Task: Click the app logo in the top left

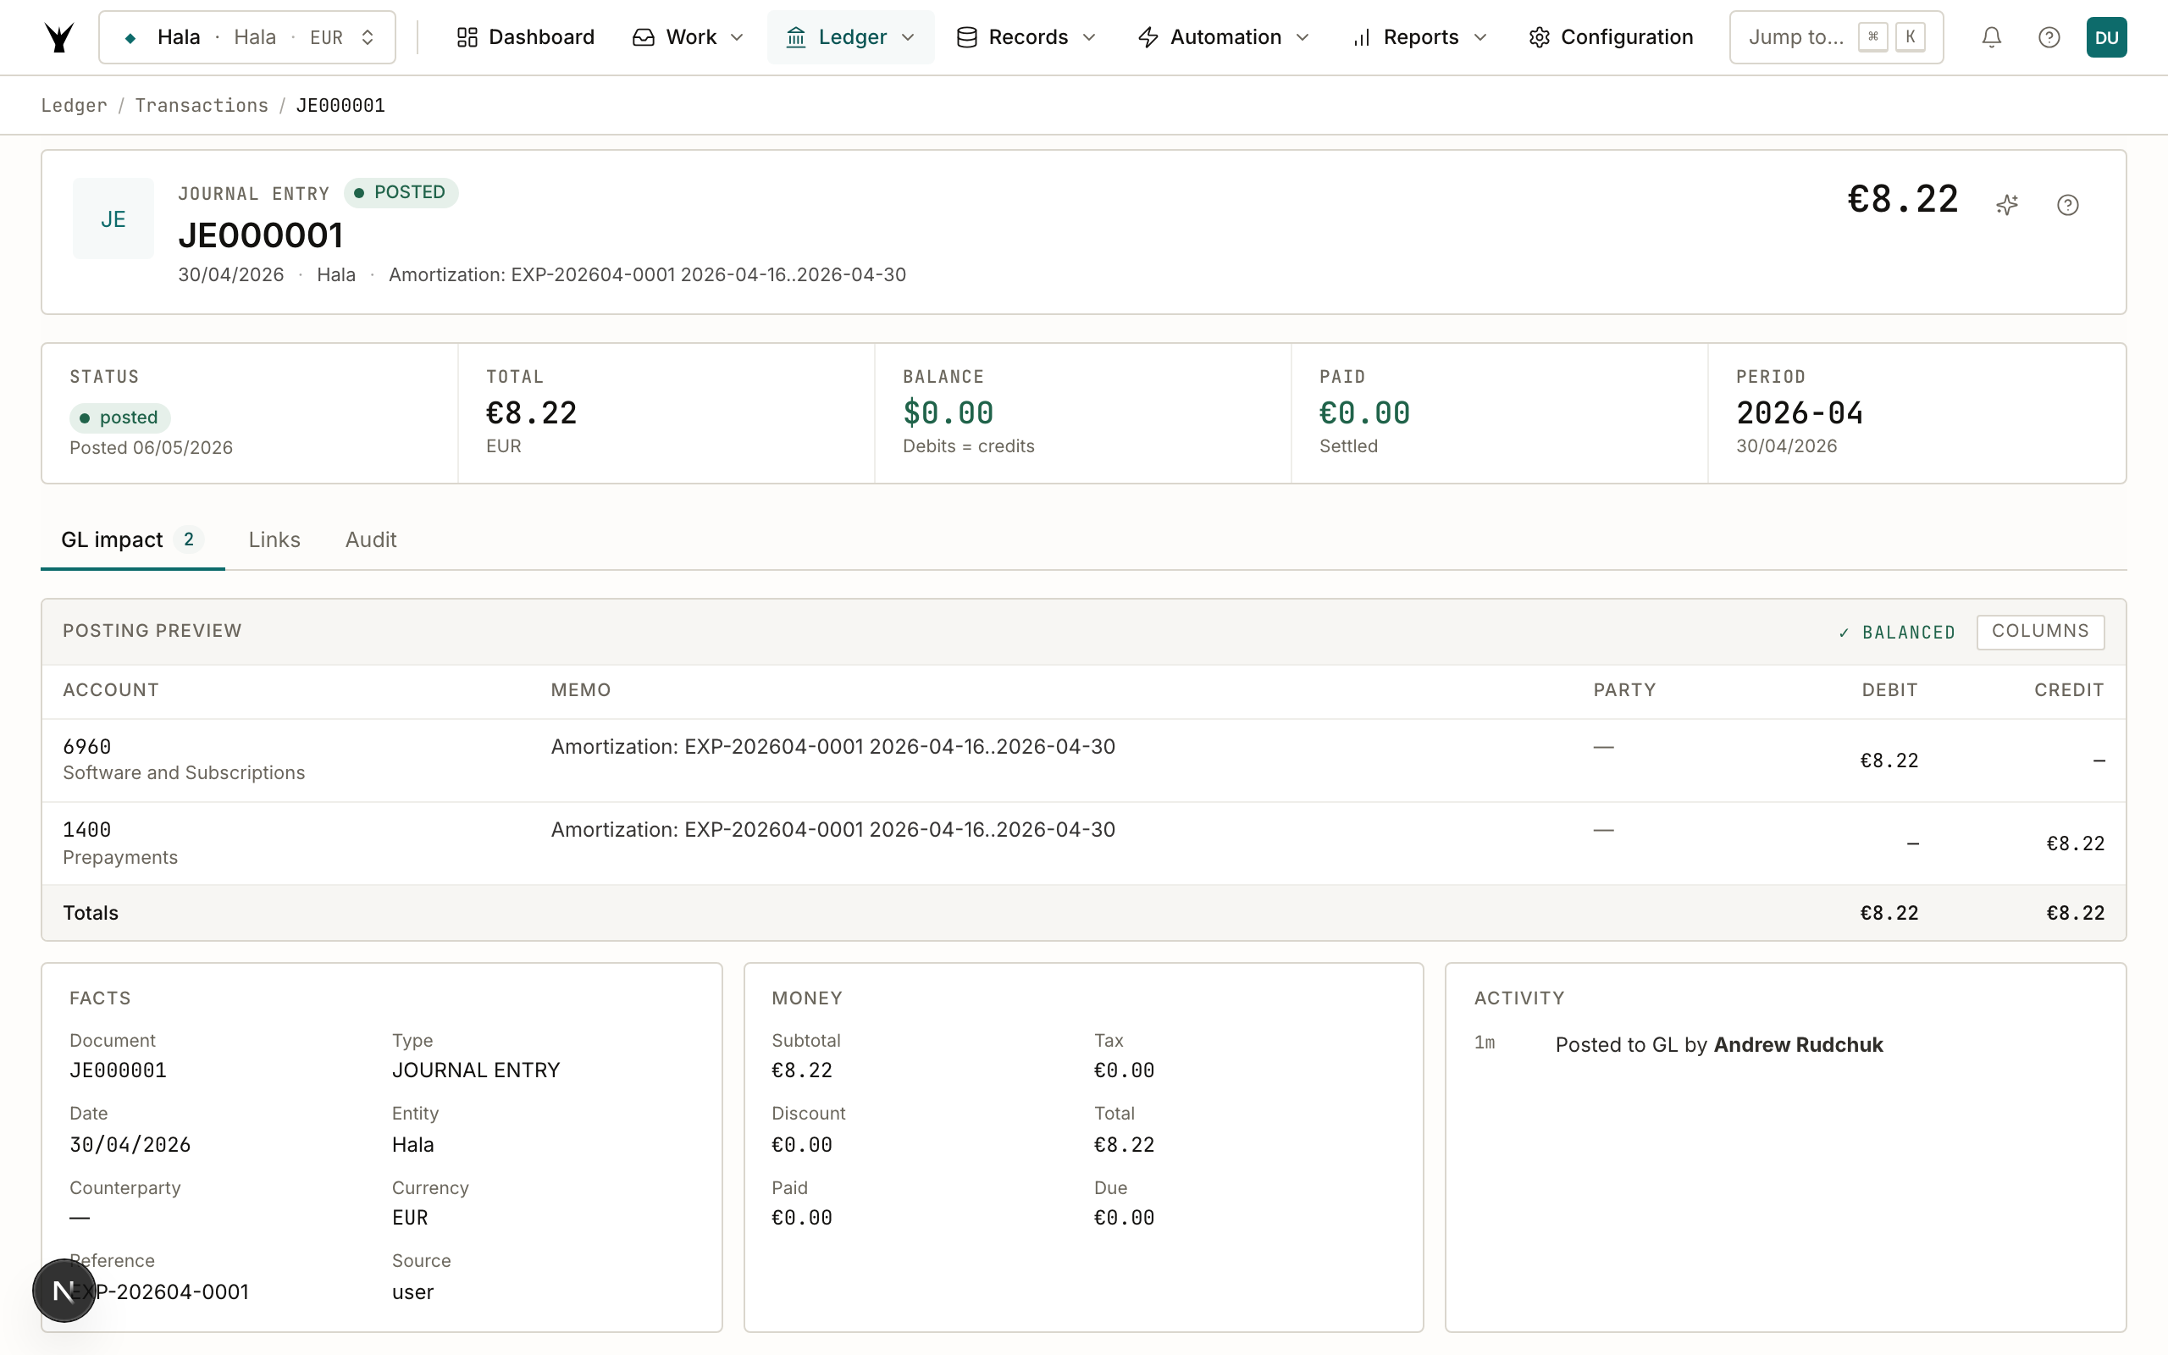Action: coord(59,36)
